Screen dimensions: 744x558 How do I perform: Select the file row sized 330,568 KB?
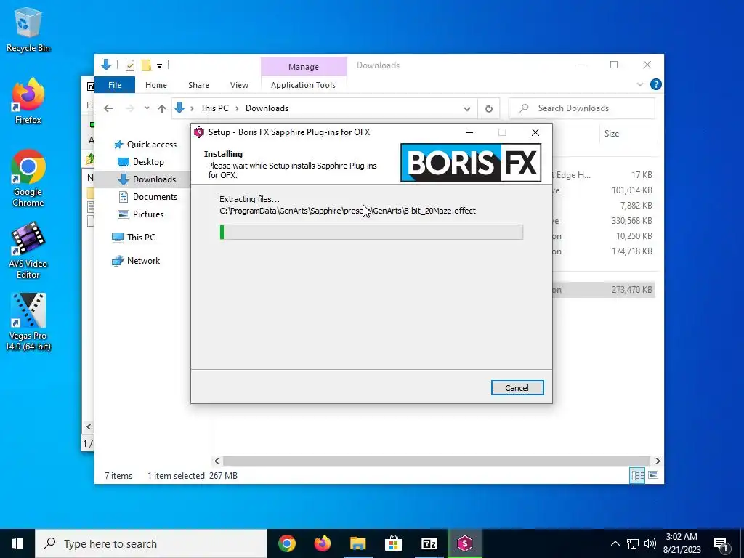(604, 221)
